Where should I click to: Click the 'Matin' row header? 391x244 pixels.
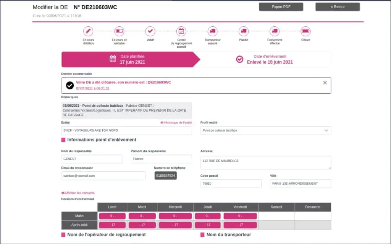click(x=79, y=216)
